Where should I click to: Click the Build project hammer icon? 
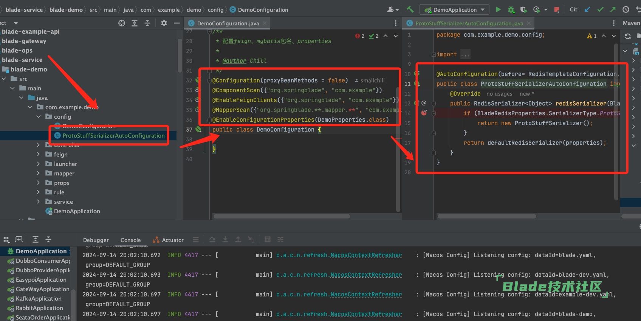pos(410,9)
